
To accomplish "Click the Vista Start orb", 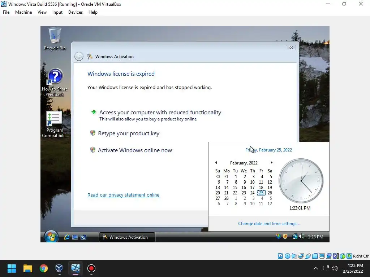I will pos(51,237).
